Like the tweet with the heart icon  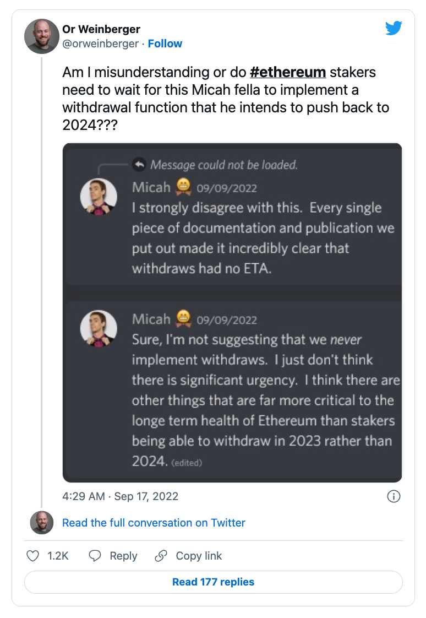tap(33, 556)
